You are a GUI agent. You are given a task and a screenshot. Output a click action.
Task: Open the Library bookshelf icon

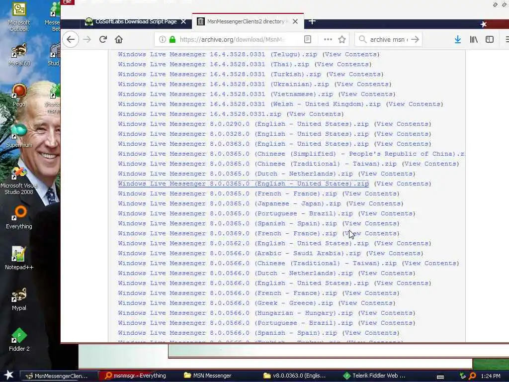474,40
